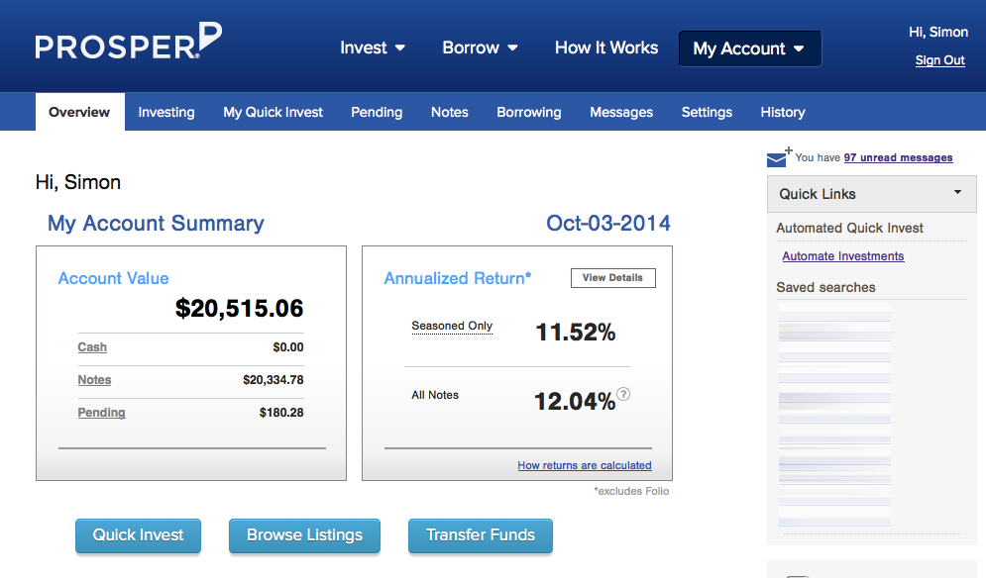The width and height of the screenshot is (986, 578).
Task: Click the $0.00 cash amount
Action: [288, 346]
